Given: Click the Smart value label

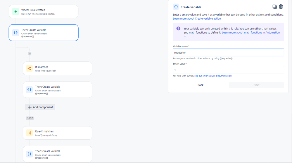Looking at the screenshot, I should click(179, 64).
